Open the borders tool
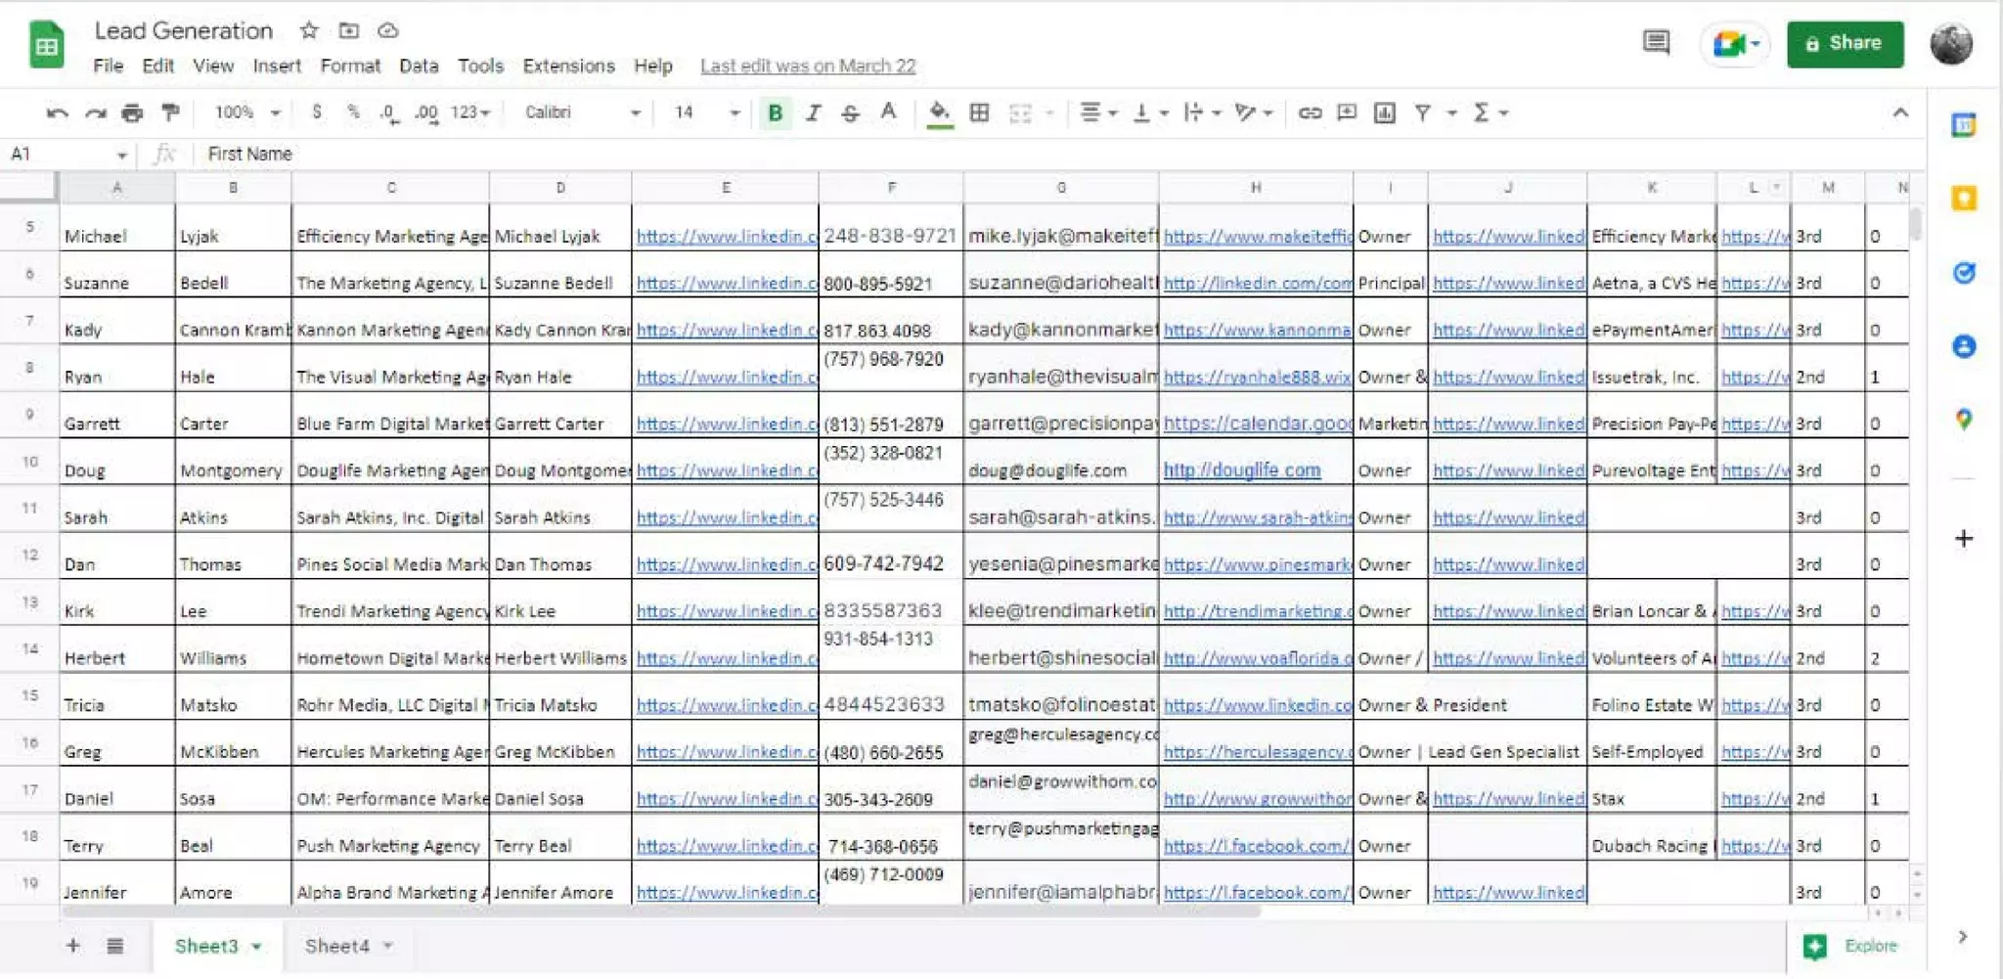 tap(979, 113)
